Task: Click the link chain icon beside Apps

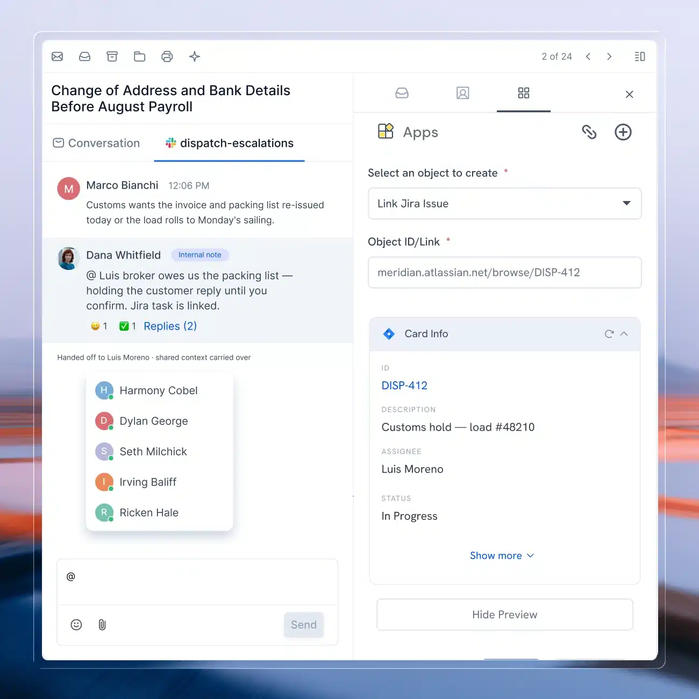Action: click(x=589, y=132)
